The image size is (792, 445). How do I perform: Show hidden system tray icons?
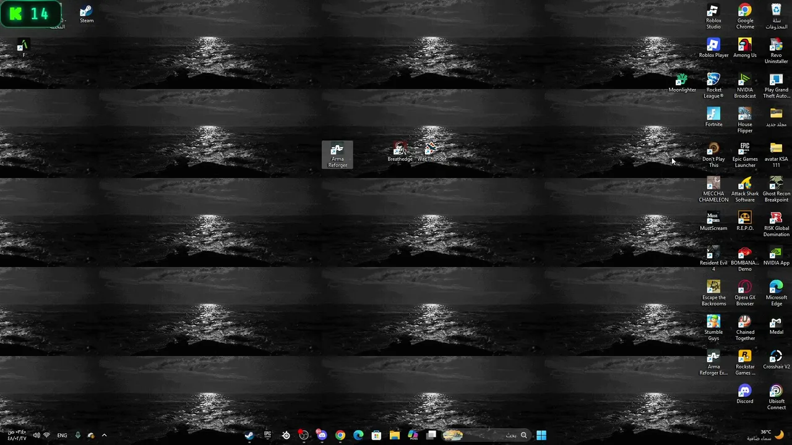[x=104, y=435]
